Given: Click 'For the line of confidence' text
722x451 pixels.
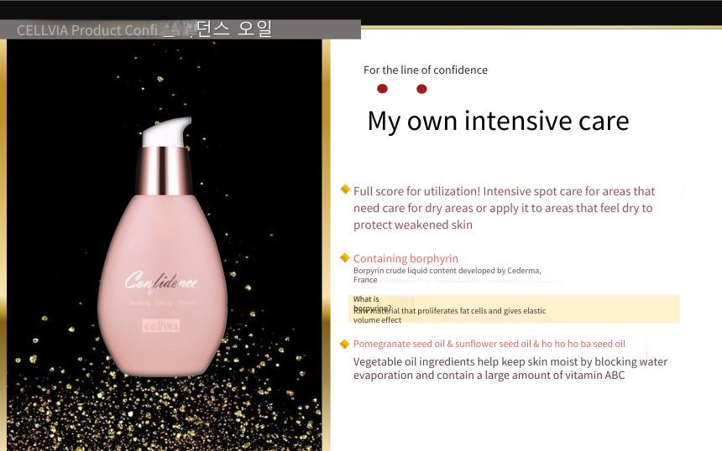Looking at the screenshot, I should (x=425, y=70).
